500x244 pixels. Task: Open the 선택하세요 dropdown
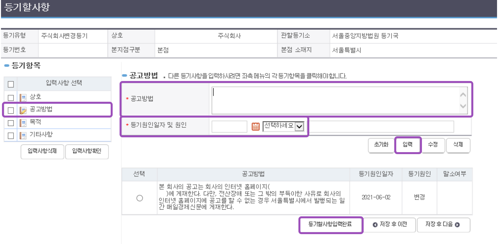click(x=283, y=126)
